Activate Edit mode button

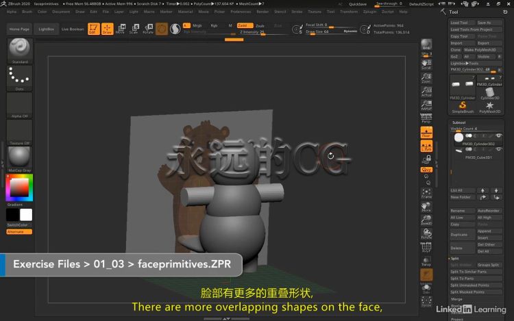(94, 29)
